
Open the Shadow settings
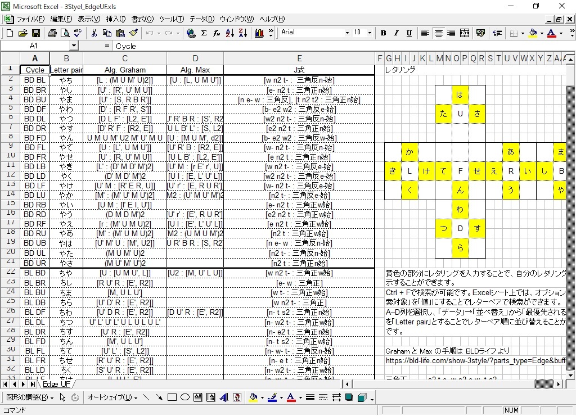tap(349, 397)
